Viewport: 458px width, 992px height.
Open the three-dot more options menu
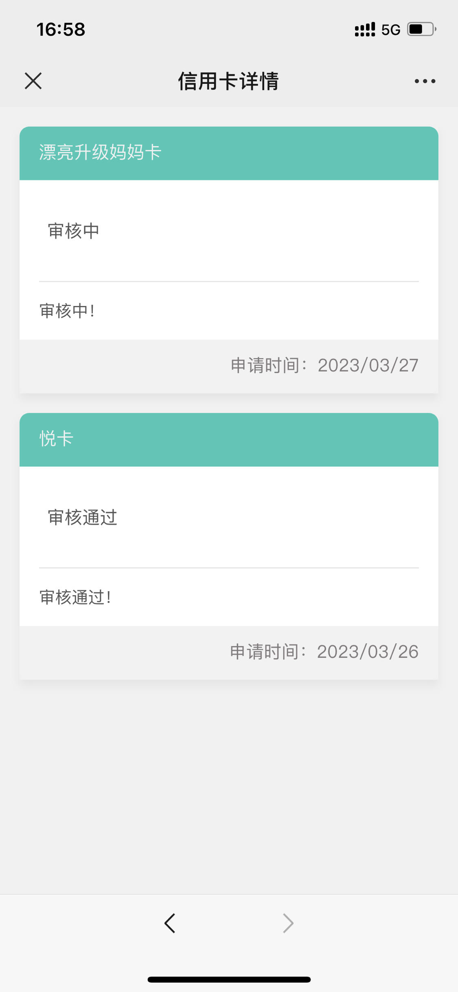(x=425, y=81)
